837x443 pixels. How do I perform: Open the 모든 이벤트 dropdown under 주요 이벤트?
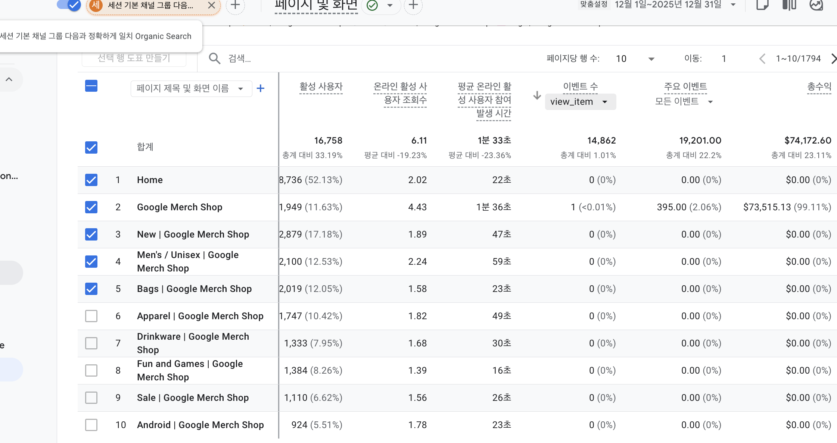684,101
